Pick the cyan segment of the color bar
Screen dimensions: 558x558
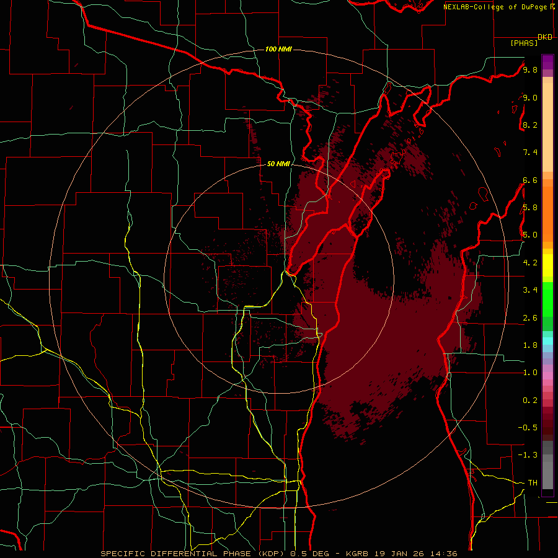click(547, 341)
